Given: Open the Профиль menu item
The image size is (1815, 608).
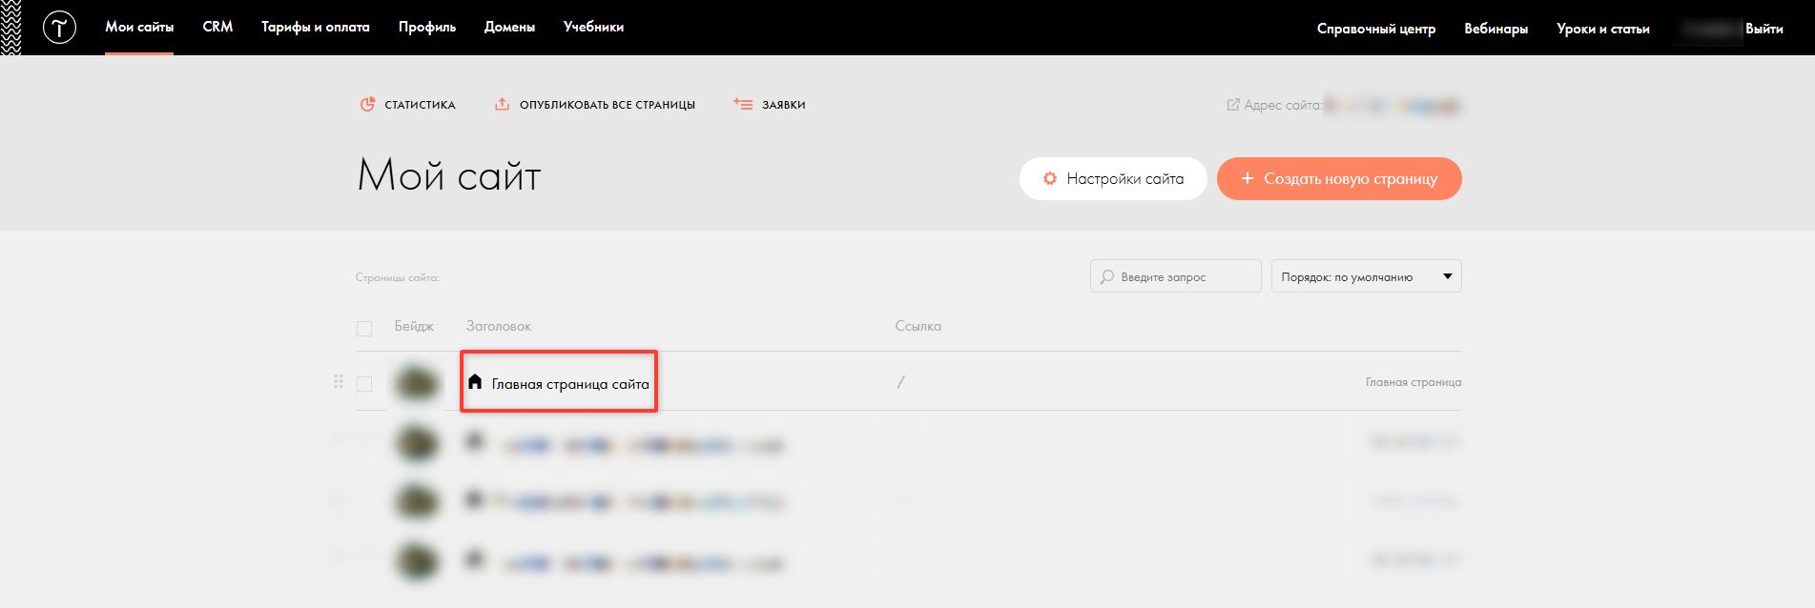Looking at the screenshot, I should [427, 28].
